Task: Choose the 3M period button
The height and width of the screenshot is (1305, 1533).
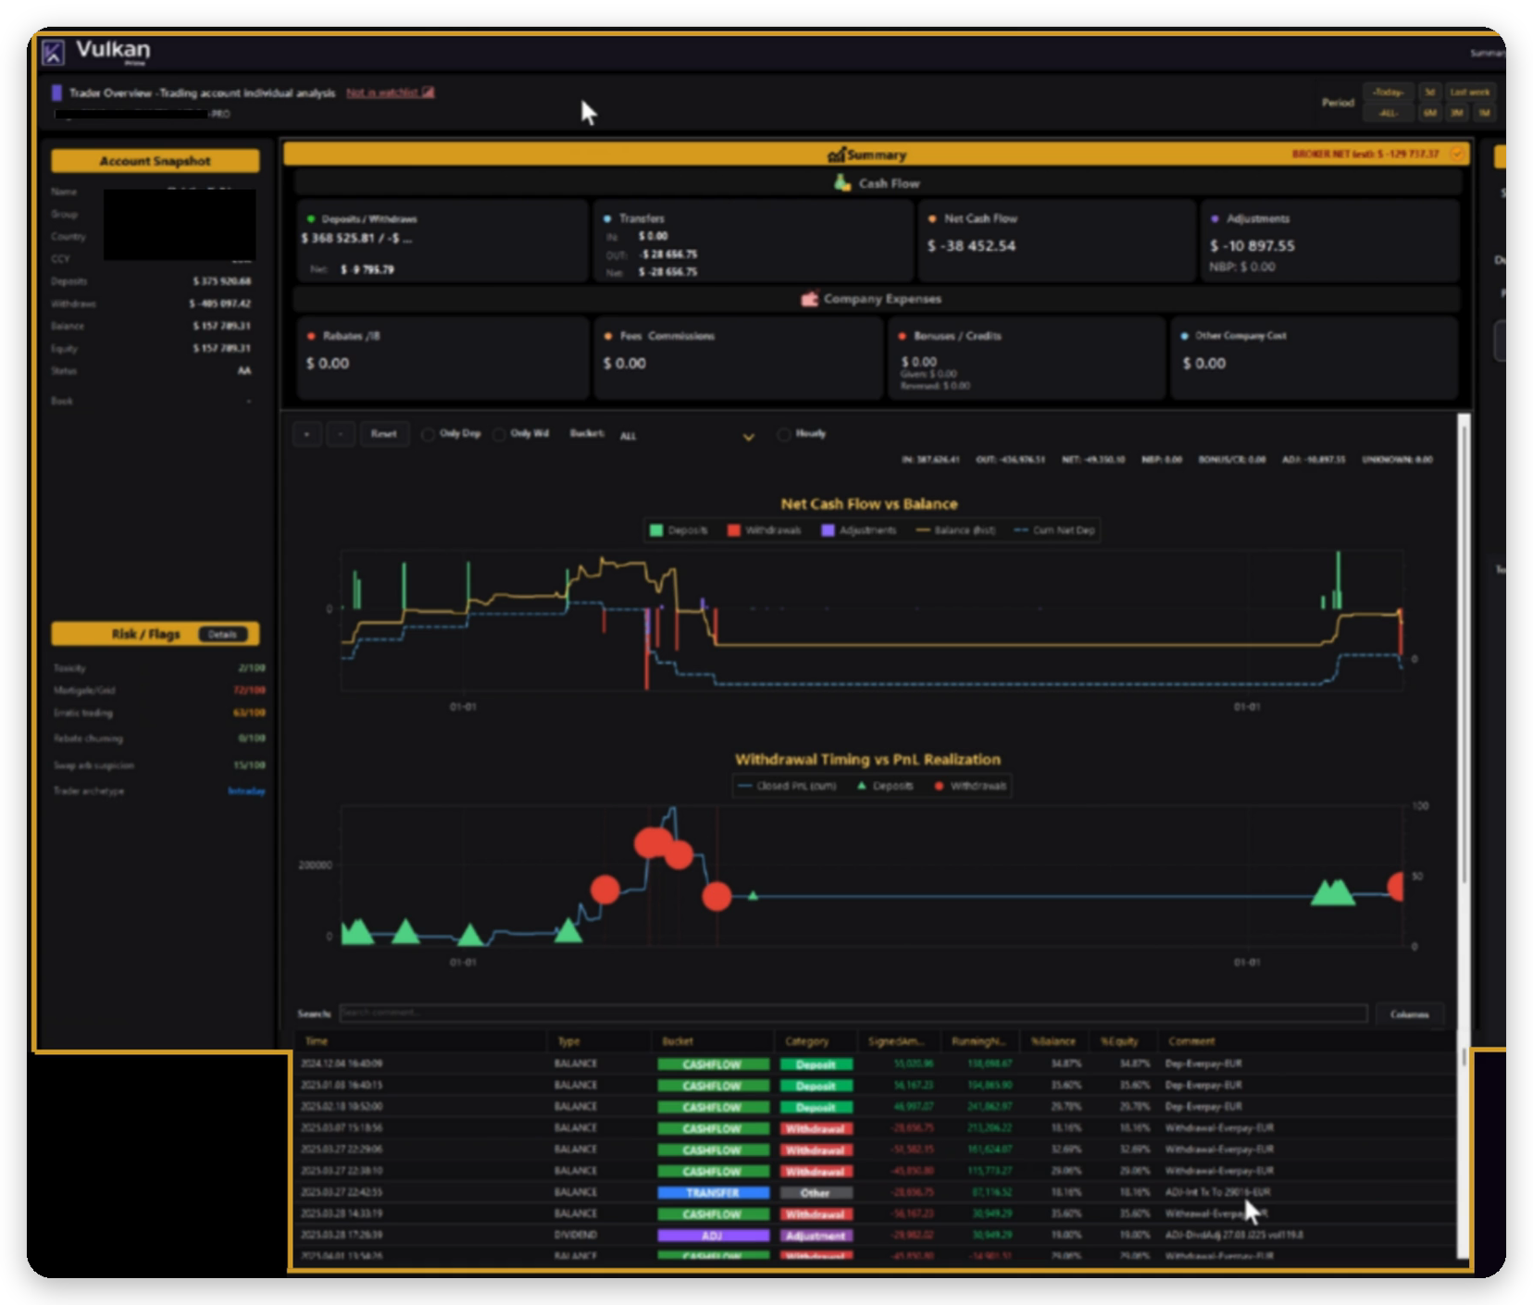Action: coord(1457,113)
